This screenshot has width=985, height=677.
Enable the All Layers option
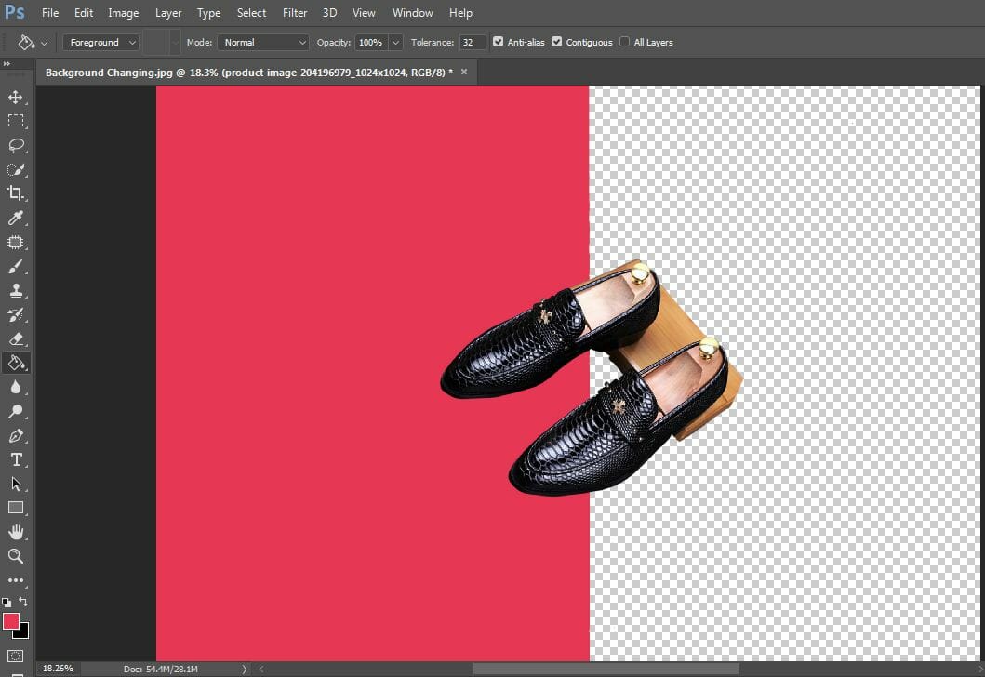click(626, 42)
